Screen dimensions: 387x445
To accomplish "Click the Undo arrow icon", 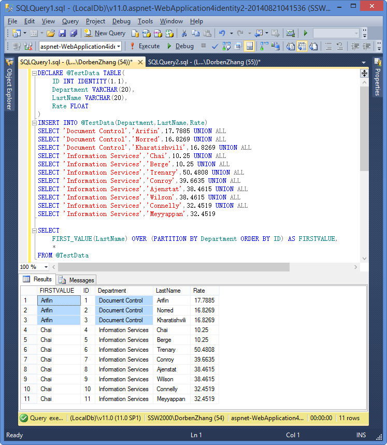I will tap(222, 33).
